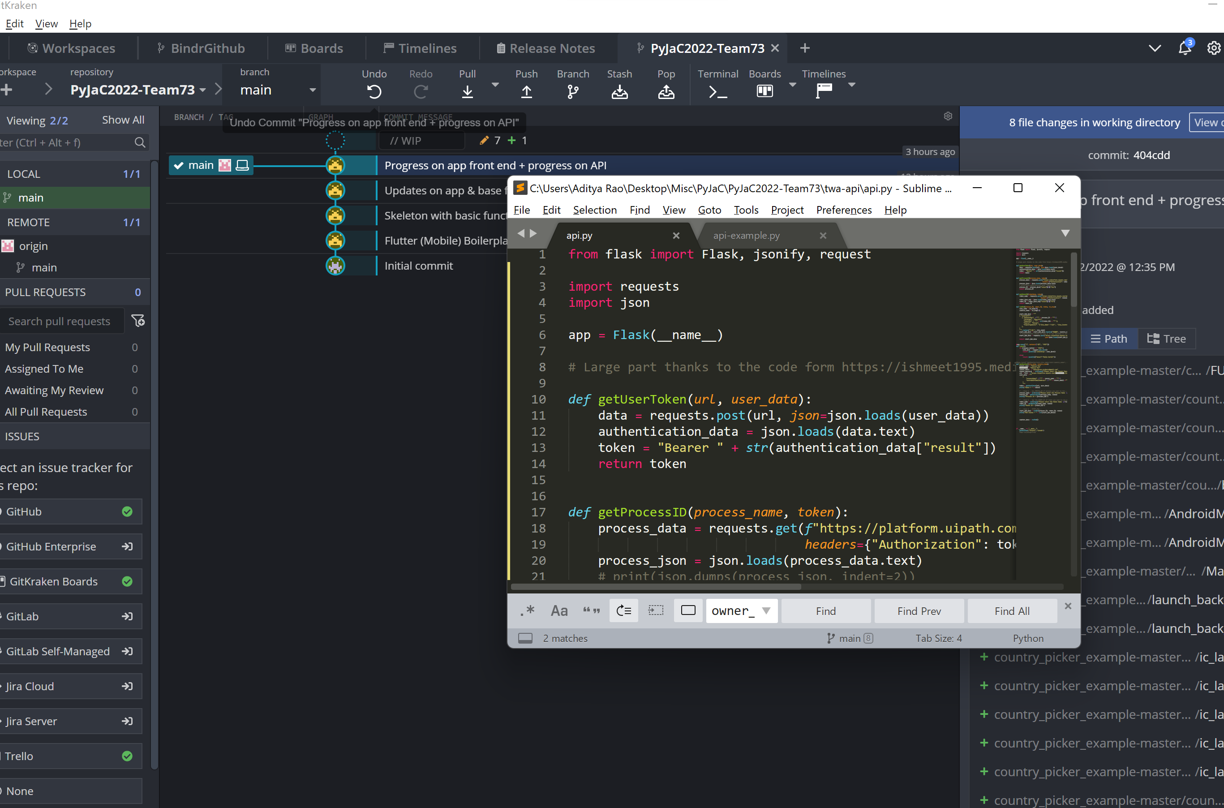
Task: Pop stash using the Pop icon
Action: point(666,92)
